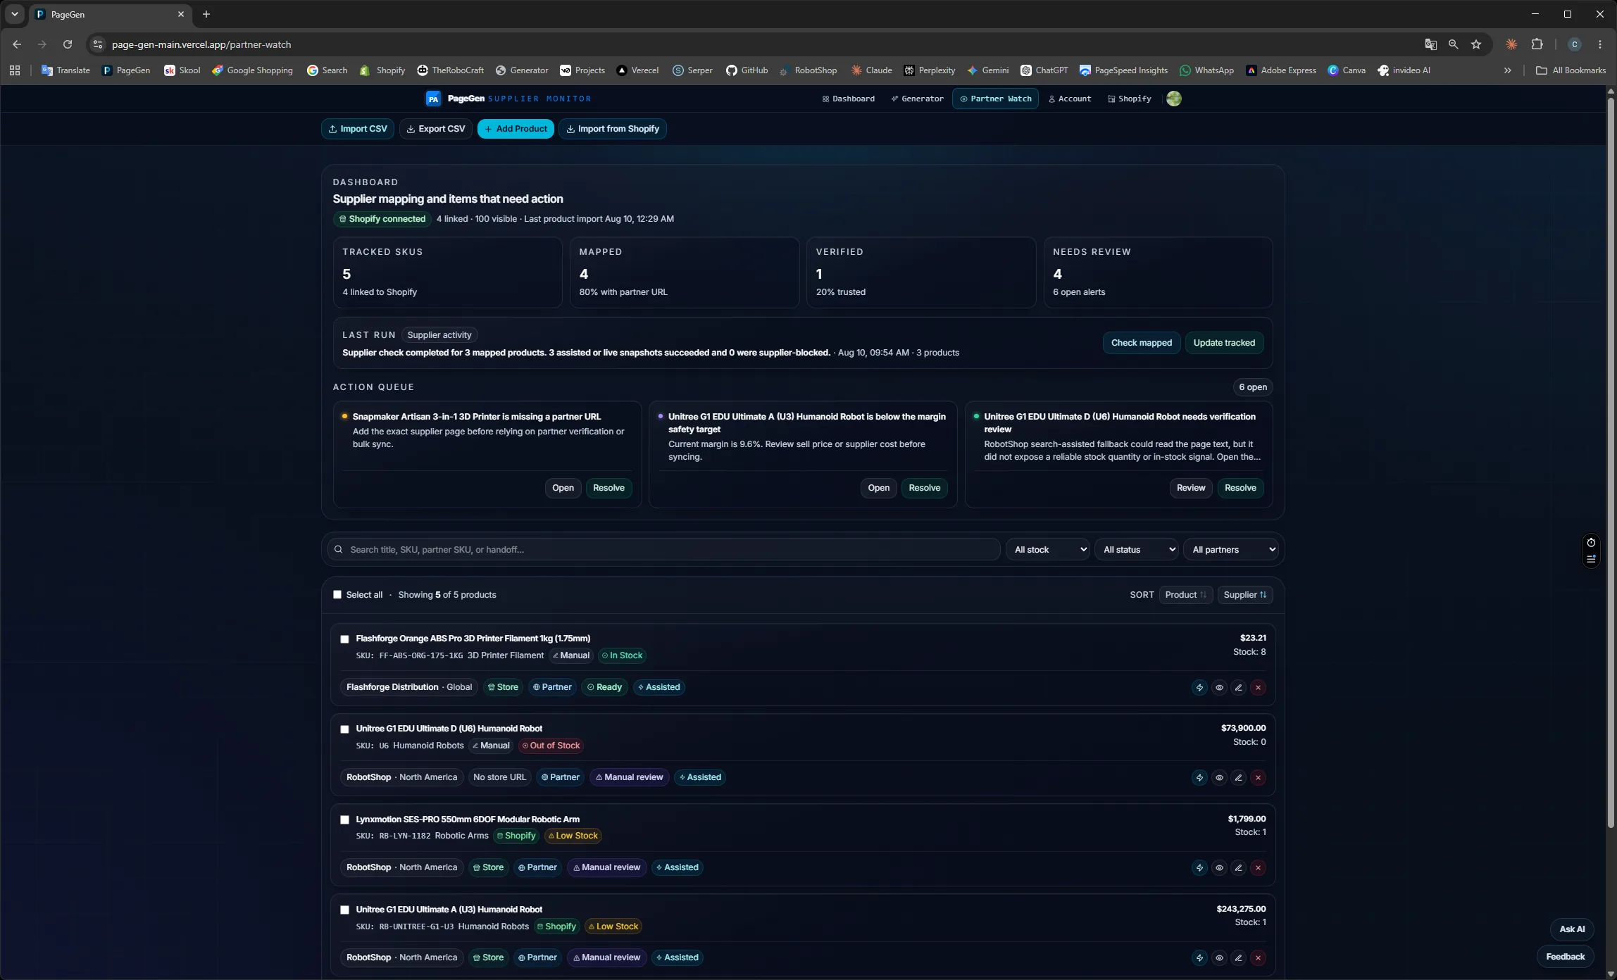Open the All status filter dropdown

click(x=1137, y=550)
